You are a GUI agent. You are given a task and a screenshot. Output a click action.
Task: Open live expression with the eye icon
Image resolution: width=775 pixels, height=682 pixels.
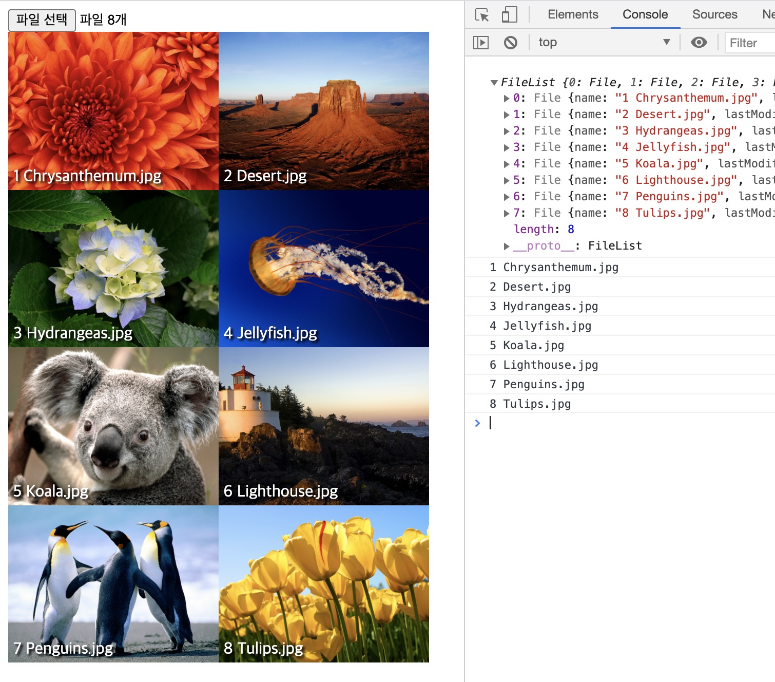coord(699,43)
